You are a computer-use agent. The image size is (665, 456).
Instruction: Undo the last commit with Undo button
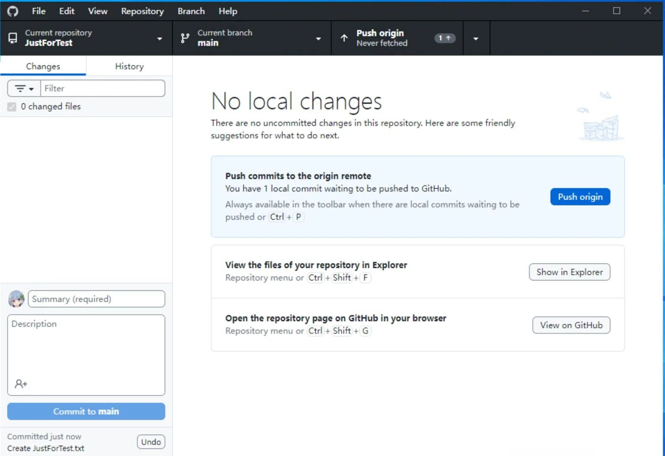click(x=151, y=442)
